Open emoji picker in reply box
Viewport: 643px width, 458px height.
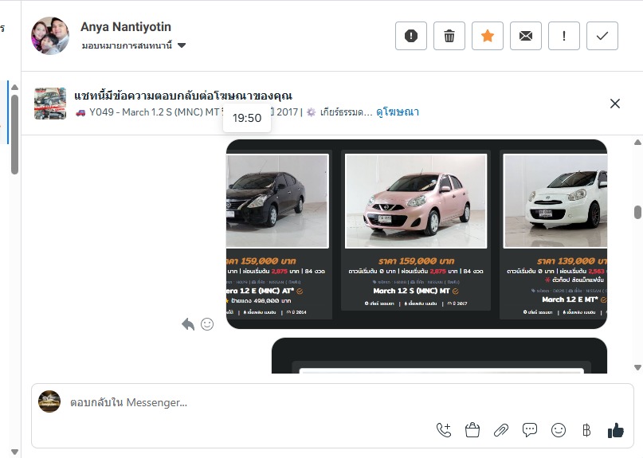coord(559,430)
